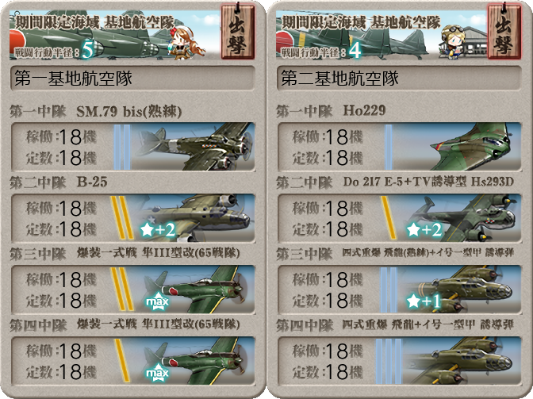Click the star +2 badge on Do 217
This screenshot has height=399, width=533.
click(424, 230)
